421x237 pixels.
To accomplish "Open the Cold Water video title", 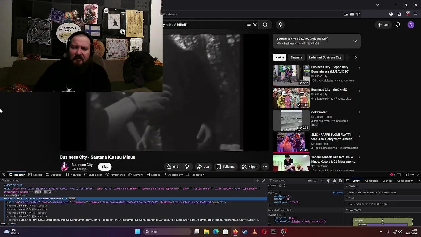I will coord(319,112).
